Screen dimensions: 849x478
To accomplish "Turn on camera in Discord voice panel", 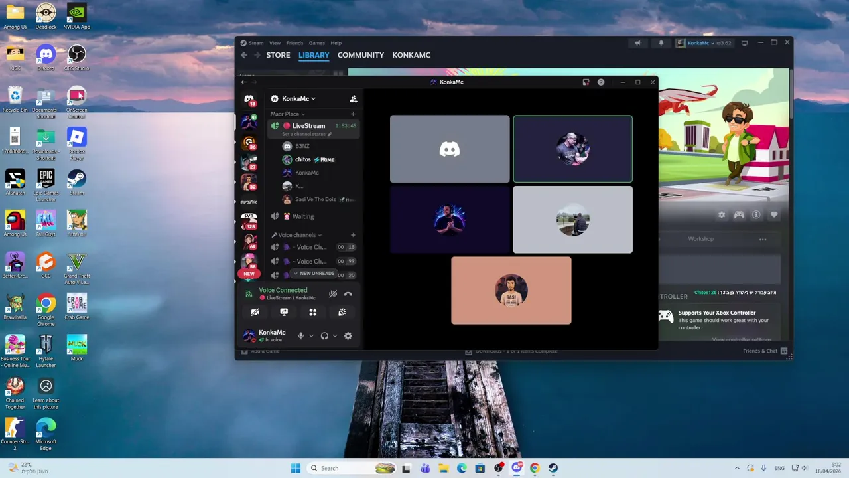I will point(255,312).
